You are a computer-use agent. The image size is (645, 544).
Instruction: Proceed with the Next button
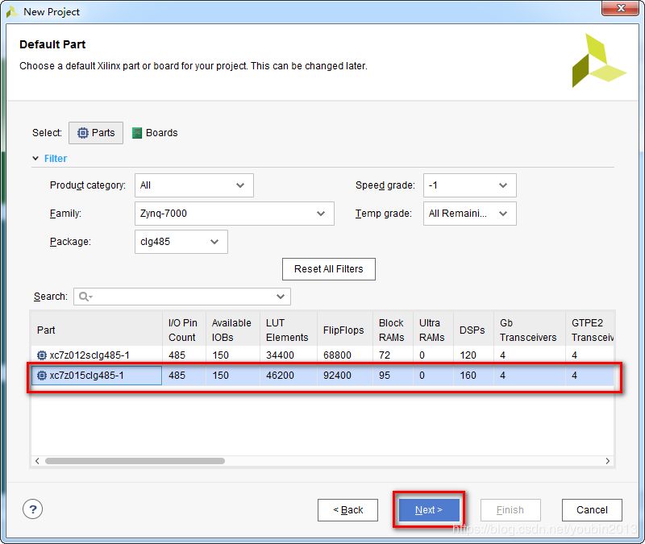[429, 510]
